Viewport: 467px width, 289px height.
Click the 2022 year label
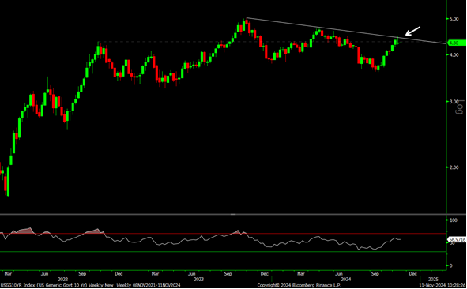[63, 280]
